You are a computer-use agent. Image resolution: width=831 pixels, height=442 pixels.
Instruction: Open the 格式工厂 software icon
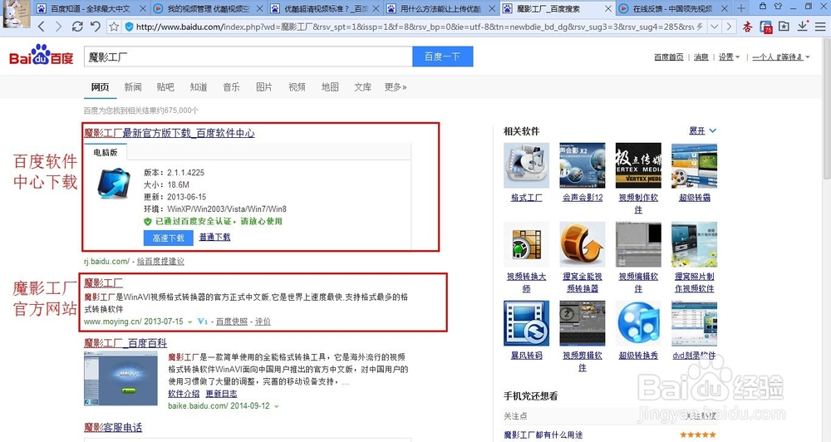coord(526,165)
